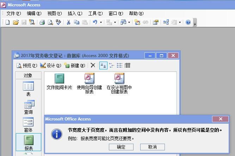Switch to Large Icons view

[x=103, y=65]
